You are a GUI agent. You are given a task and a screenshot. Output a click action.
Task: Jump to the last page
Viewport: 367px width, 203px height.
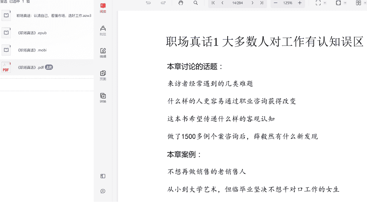(x=261, y=3)
